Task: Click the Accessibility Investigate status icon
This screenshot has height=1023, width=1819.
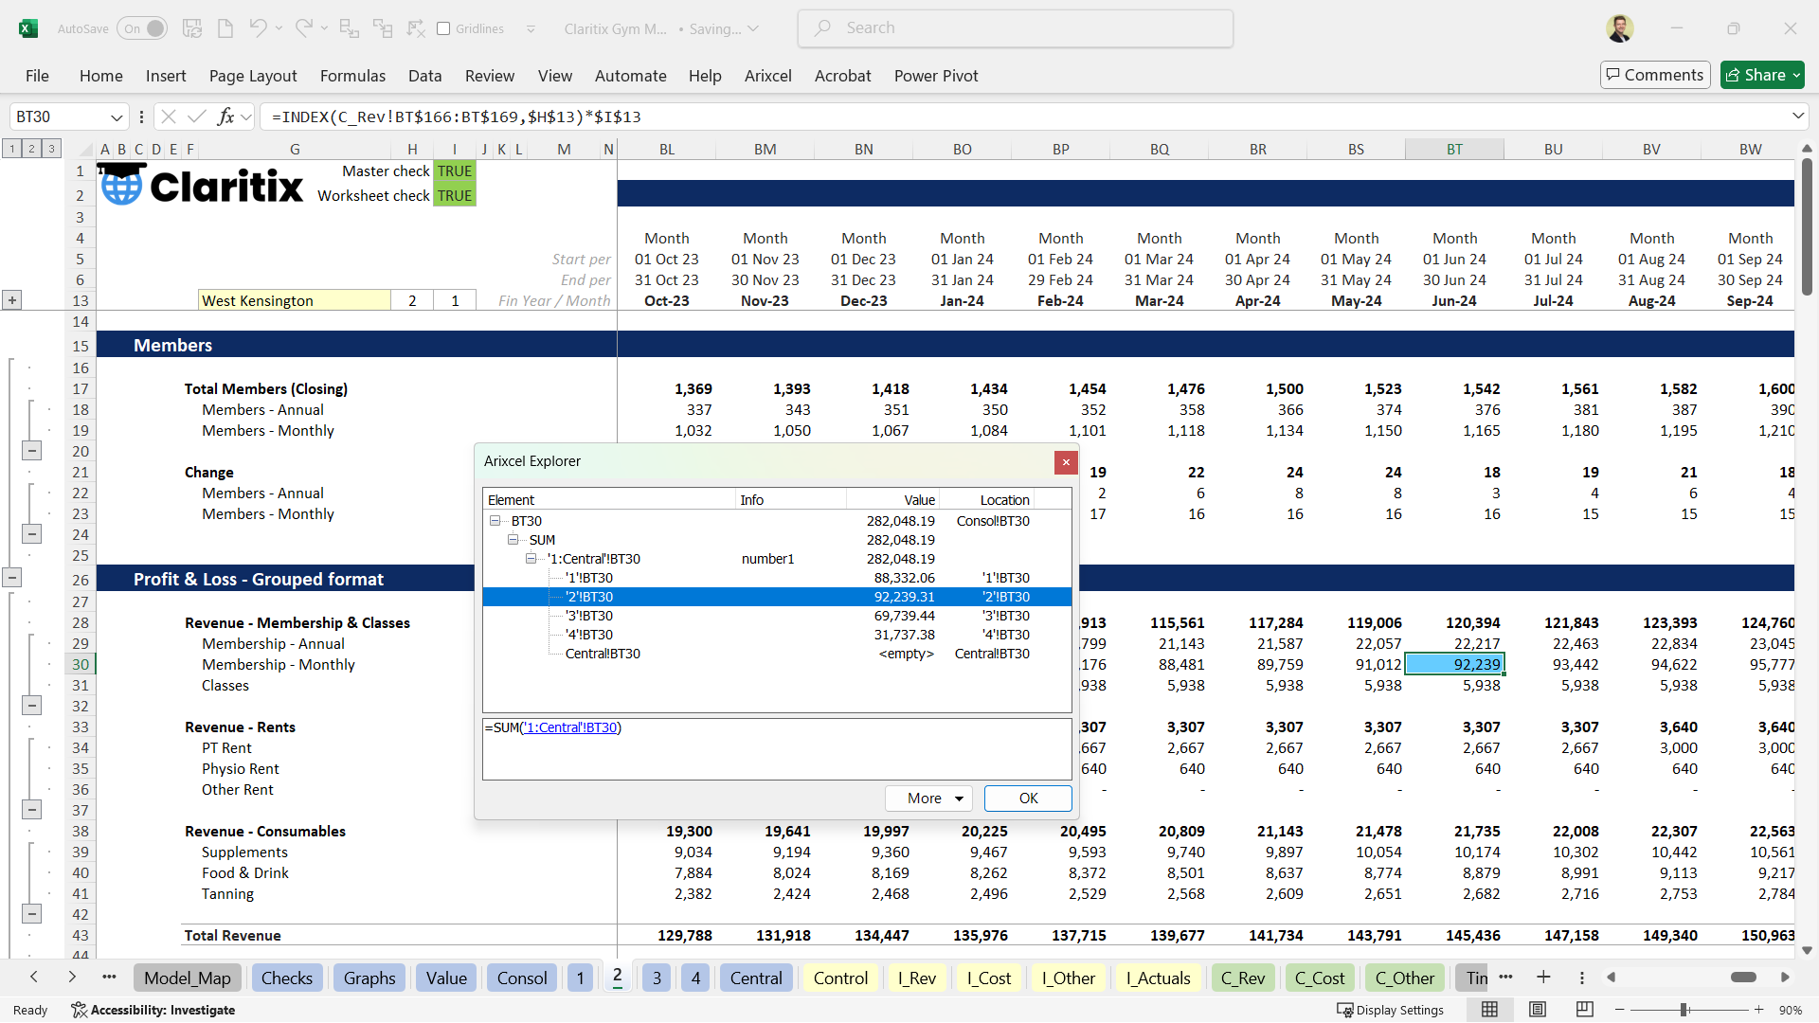Action: tap(153, 1010)
